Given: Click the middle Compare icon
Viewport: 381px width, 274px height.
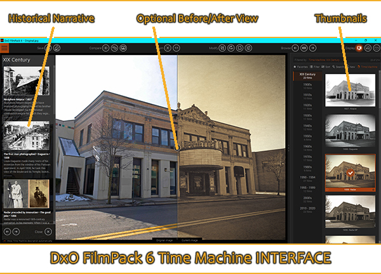Looking at the screenshot, I should tap(114, 48).
